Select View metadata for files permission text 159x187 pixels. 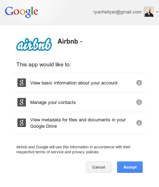78,123
